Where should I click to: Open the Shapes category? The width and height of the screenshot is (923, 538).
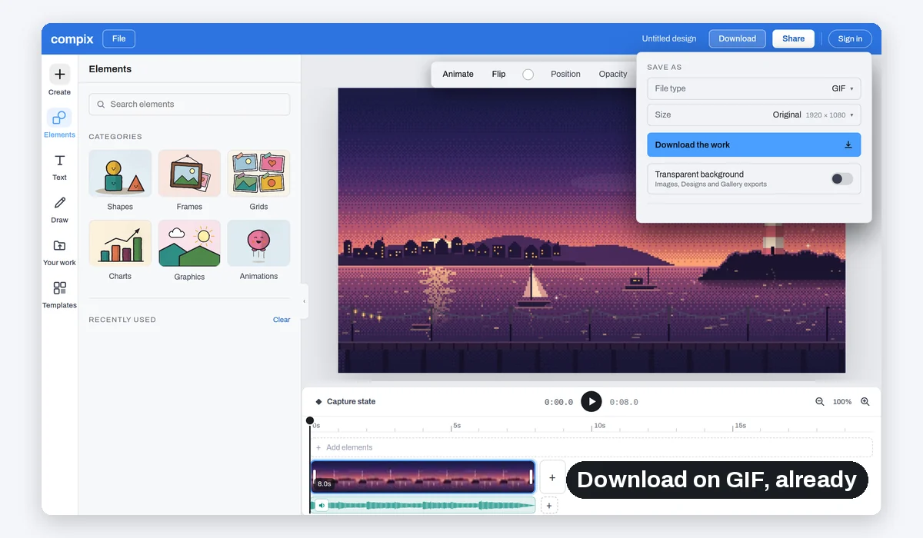(120, 180)
